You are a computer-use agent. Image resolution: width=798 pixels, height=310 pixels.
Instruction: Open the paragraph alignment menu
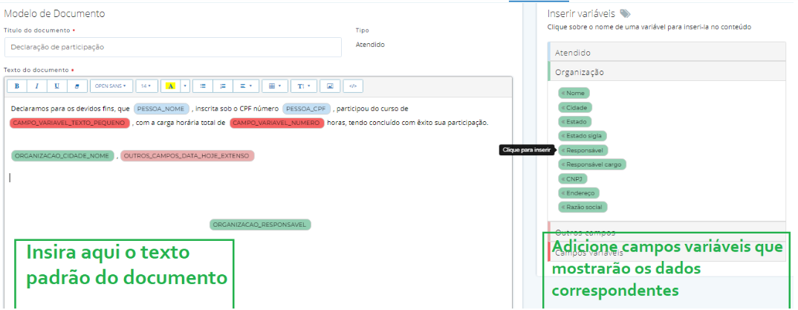tap(245, 85)
